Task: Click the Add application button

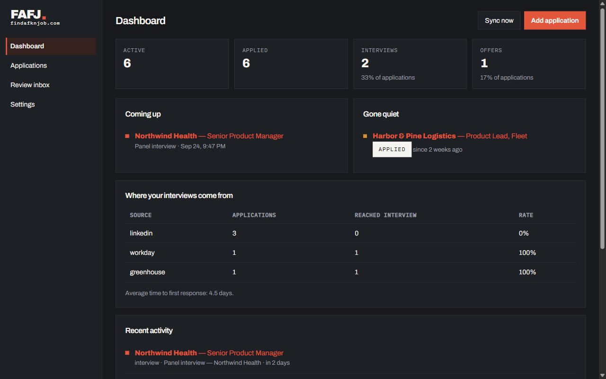Action: point(555,20)
